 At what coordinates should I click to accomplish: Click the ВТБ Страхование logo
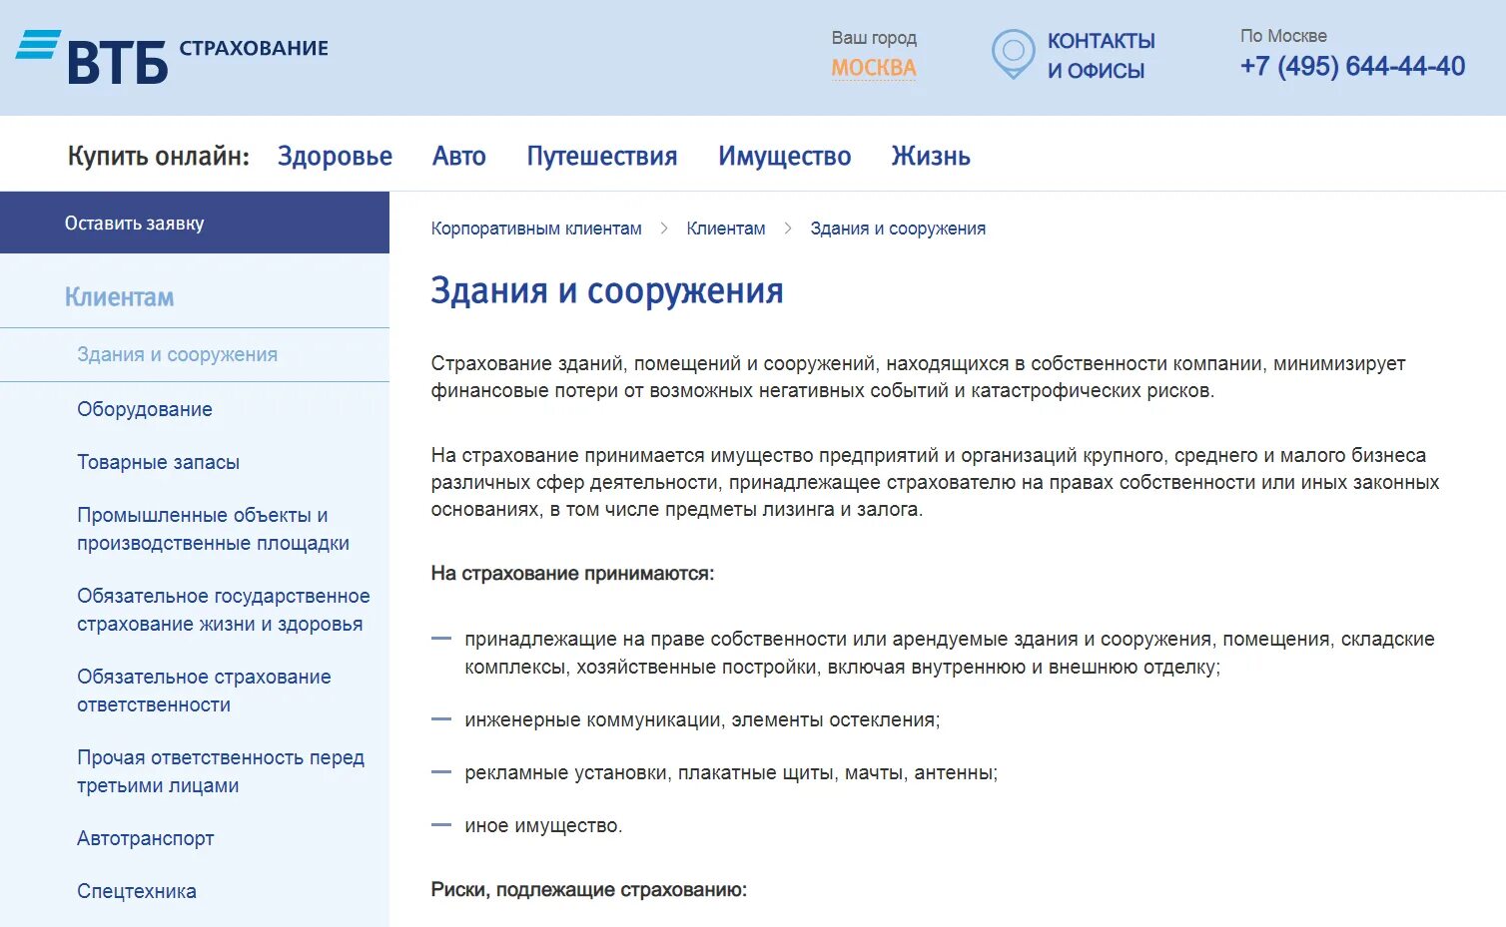pos(172,57)
